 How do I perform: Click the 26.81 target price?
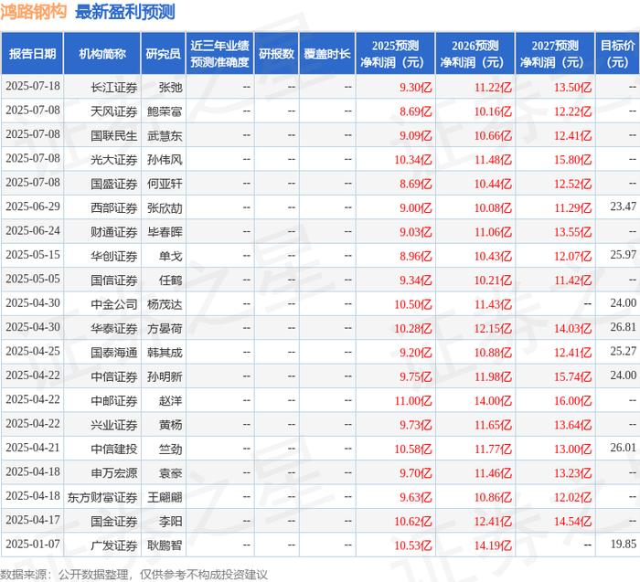[624, 327]
